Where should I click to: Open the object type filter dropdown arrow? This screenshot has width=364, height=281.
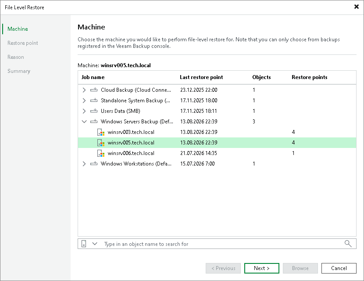(95, 244)
